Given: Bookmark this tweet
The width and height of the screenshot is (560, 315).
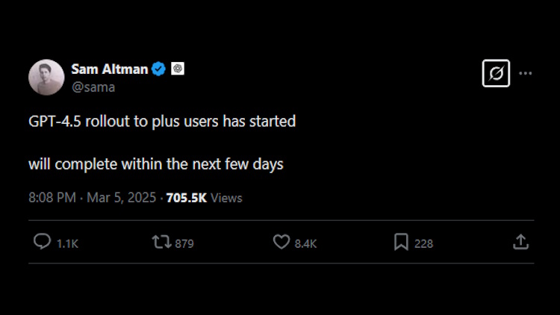Looking at the screenshot, I should 401,242.
